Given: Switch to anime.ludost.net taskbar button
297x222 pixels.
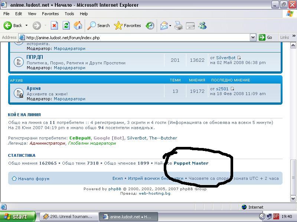Looking at the screenshot, I should point(128,216).
